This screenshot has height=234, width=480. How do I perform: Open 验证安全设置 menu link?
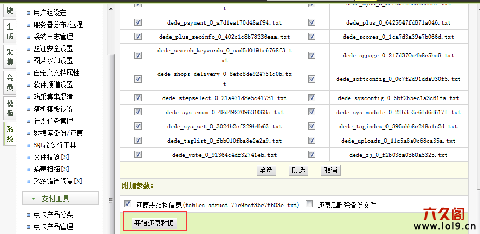(x=53, y=49)
